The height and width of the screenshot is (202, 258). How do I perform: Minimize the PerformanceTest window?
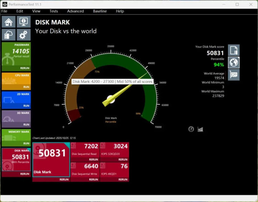point(224,4)
